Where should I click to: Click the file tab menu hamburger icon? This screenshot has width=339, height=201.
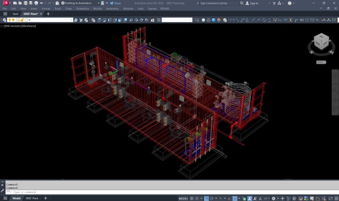5,14
